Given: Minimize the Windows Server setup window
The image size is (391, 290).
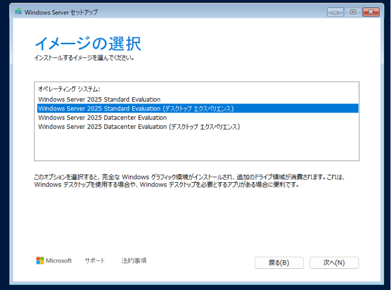Looking at the screenshot, I should [x=334, y=12].
